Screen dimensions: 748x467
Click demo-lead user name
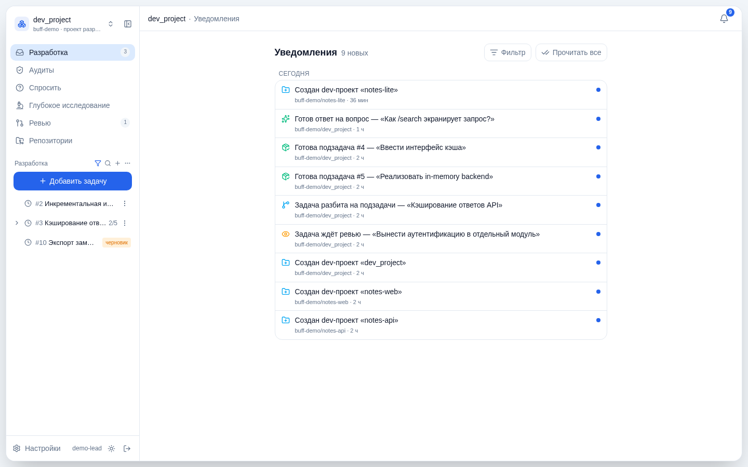point(87,448)
